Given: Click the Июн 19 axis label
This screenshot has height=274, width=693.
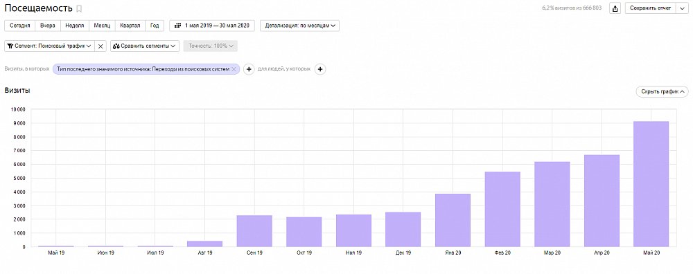Looking at the screenshot, I should (105, 253).
